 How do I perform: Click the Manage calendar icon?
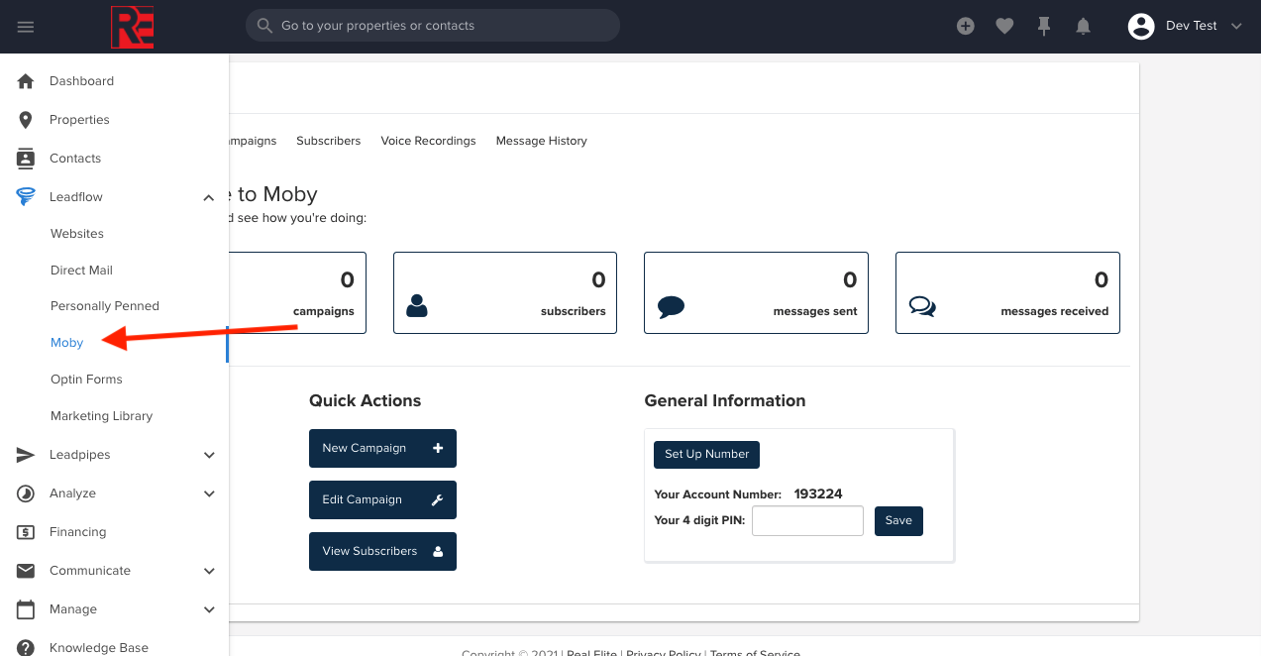click(x=26, y=609)
